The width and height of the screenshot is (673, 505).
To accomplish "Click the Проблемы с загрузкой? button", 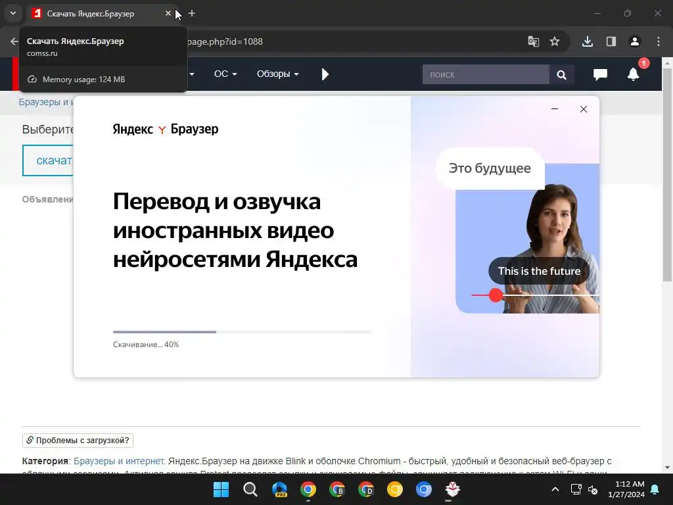I will pyautogui.click(x=78, y=440).
